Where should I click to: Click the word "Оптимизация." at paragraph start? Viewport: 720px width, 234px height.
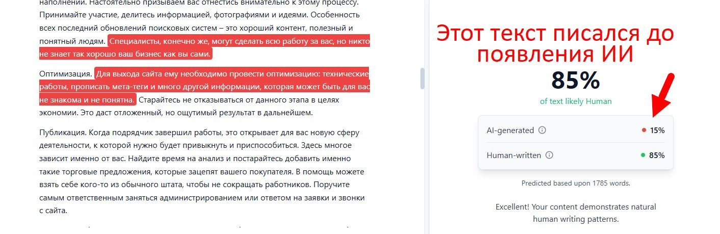[x=66, y=73]
